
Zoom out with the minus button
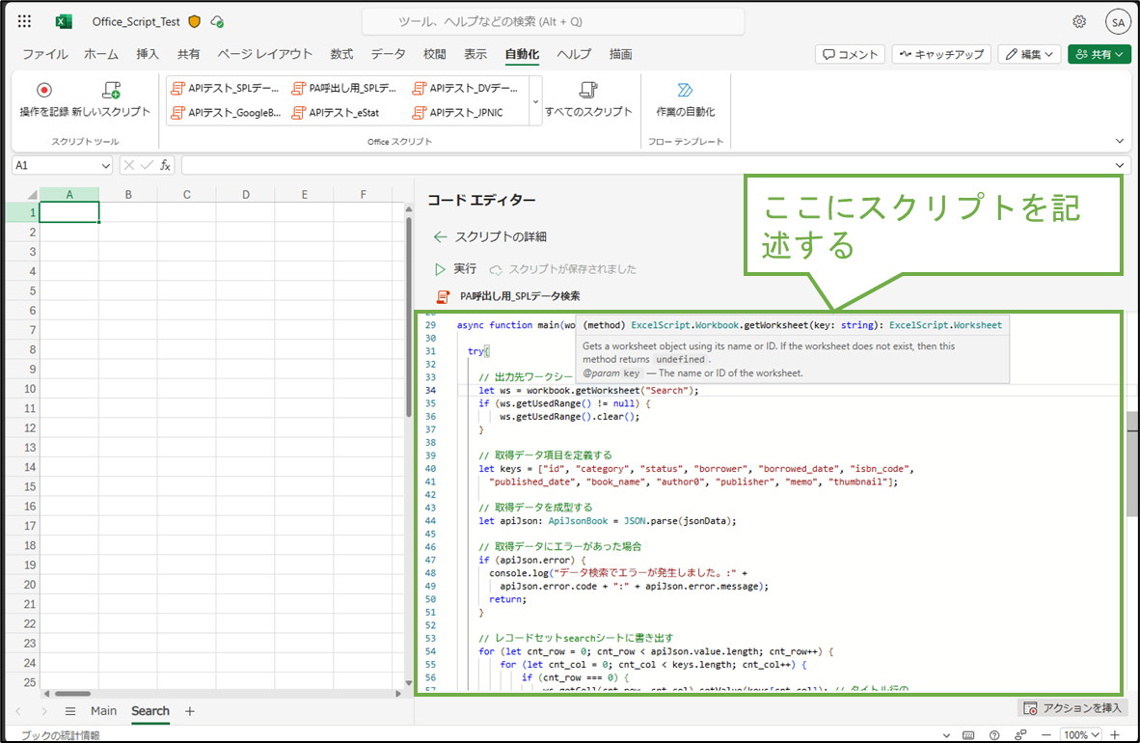tap(1046, 735)
